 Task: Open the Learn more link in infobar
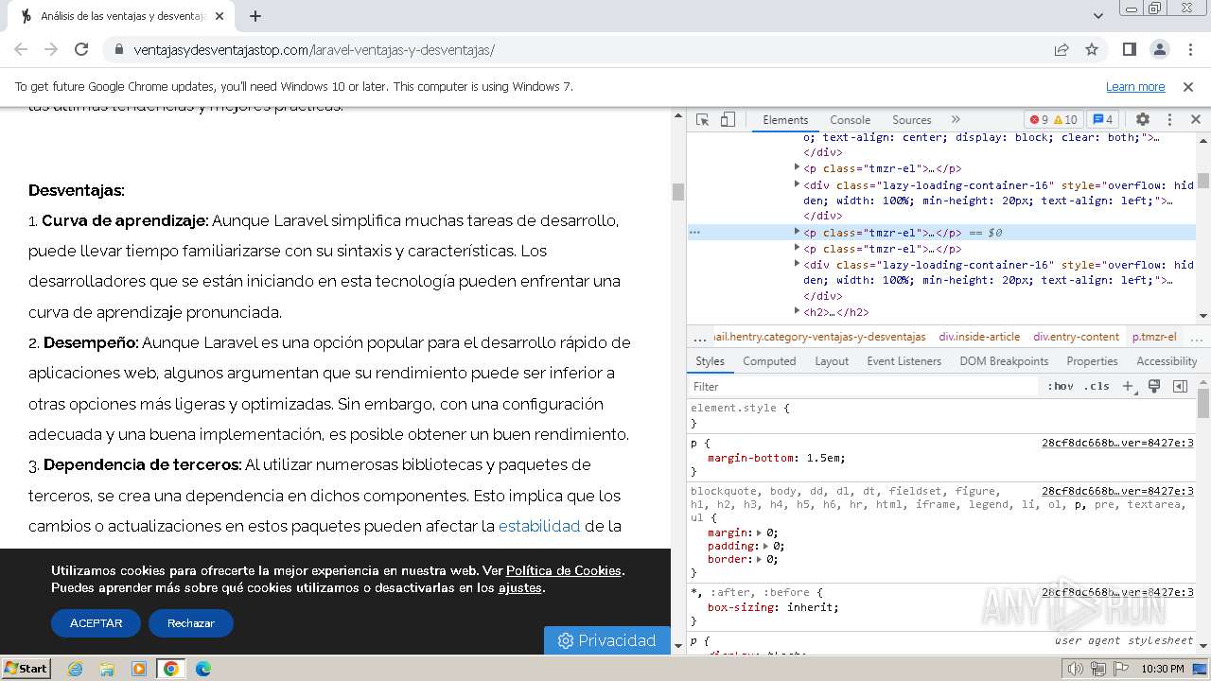tap(1135, 86)
